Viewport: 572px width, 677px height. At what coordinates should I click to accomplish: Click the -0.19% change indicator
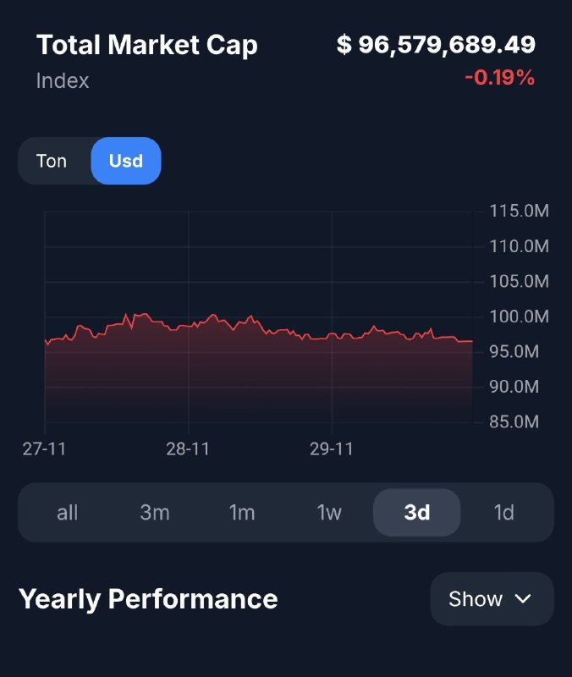pyautogui.click(x=499, y=78)
